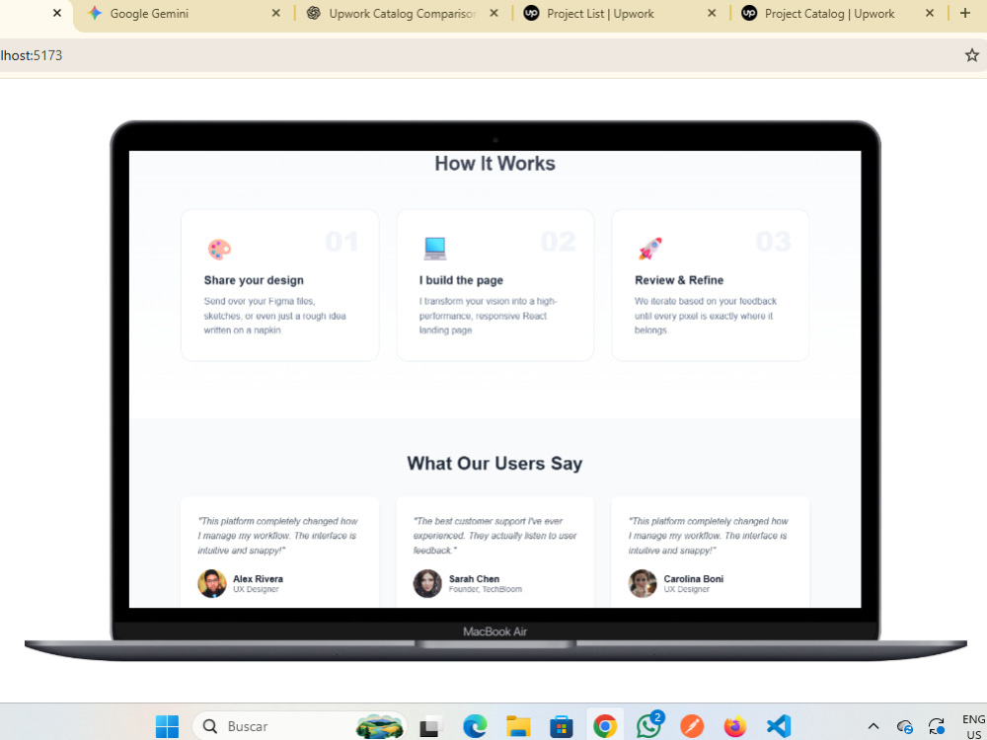Image resolution: width=987 pixels, height=740 pixels.
Task: Click the I transform your vision description
Action: coord(489,316)
